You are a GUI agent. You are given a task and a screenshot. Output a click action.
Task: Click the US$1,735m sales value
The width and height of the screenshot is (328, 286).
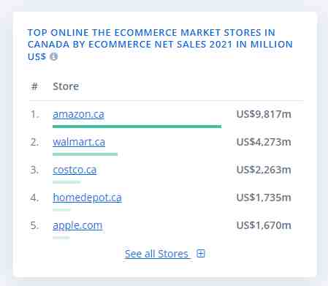tap(264, 197)
